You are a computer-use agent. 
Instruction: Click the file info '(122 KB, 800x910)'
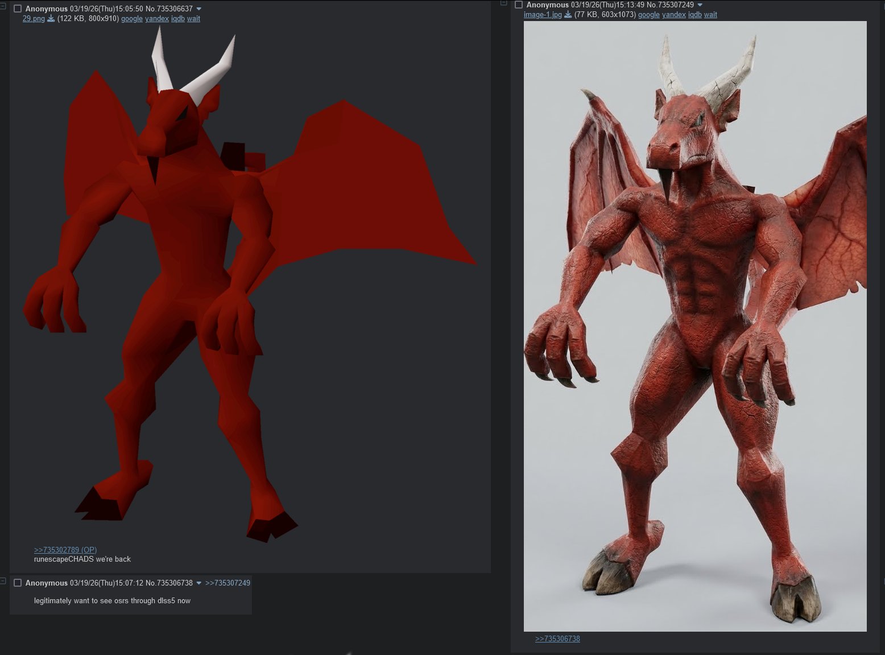(x=88, y=19)
